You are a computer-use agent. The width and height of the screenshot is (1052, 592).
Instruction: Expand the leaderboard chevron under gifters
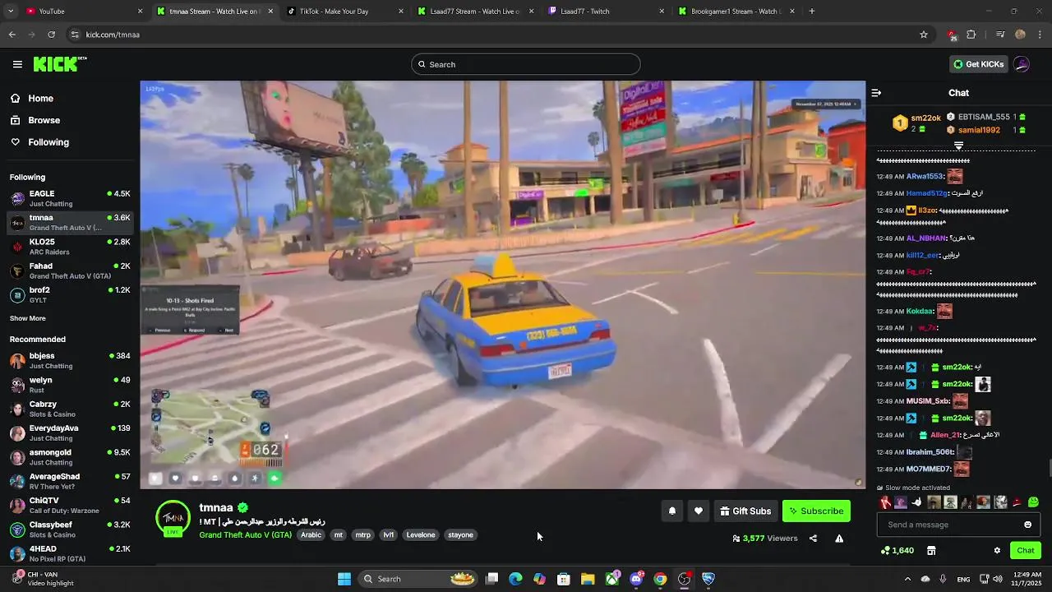point(958,145)
